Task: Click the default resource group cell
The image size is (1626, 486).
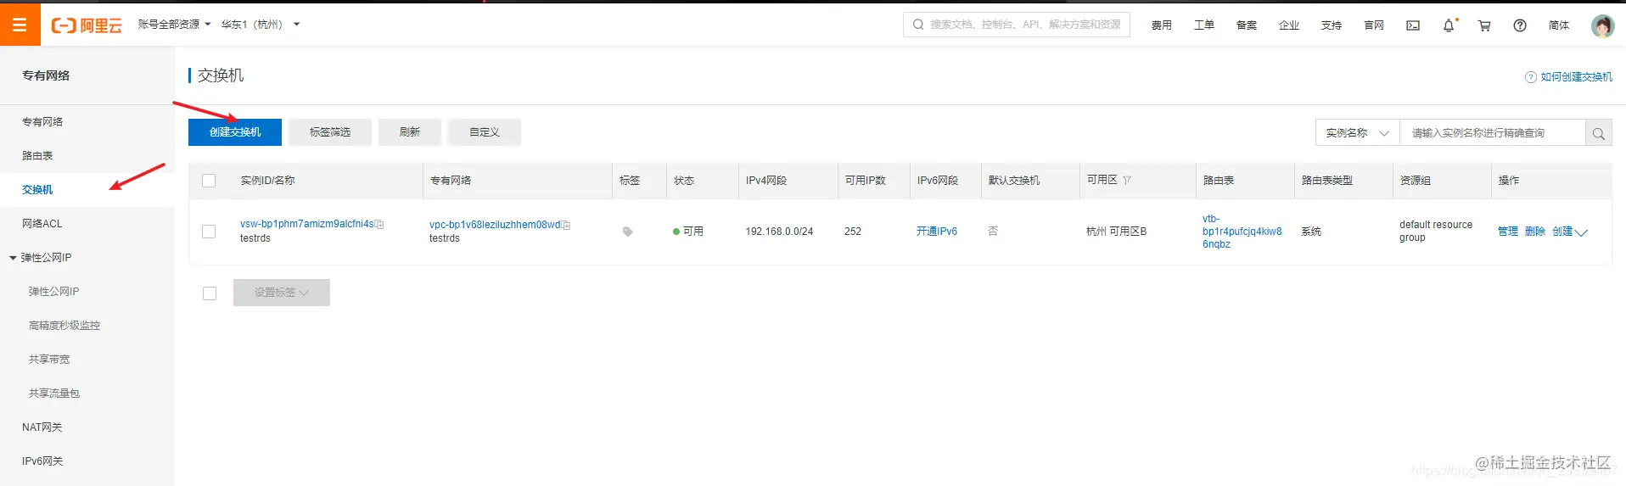Action: [x=1436, y=232]
